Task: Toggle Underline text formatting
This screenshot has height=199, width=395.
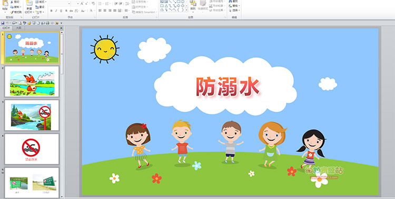Action: click(x=61, y=11)
